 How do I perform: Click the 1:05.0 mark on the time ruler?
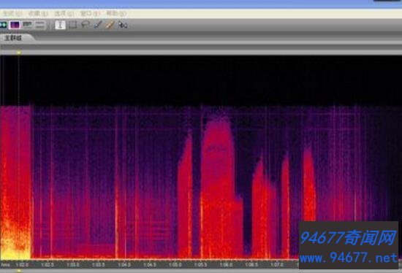175,264
